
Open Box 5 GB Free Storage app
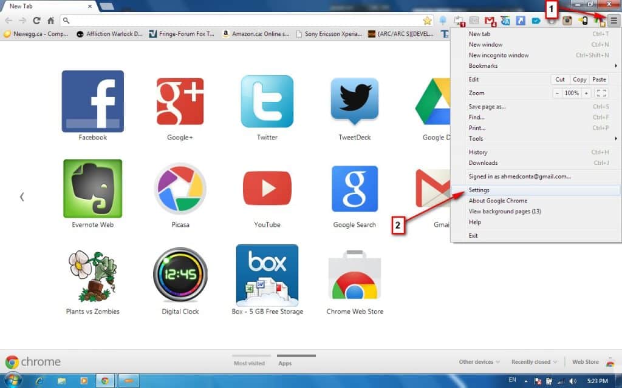pos(267,275)
